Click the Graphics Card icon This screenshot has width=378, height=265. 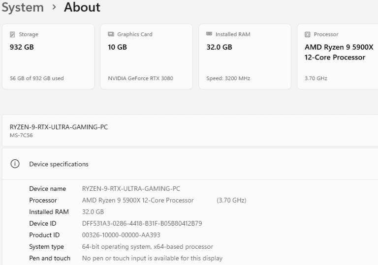tap(111, 34)
